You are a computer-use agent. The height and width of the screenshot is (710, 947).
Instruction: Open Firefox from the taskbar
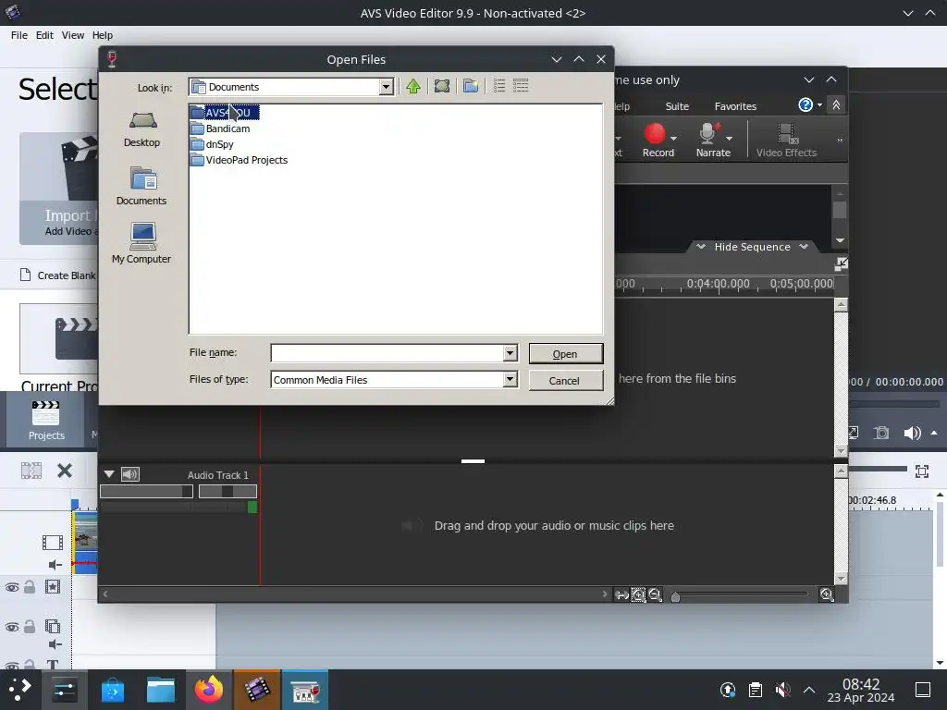pyautogui.click(x=208, y=690)
